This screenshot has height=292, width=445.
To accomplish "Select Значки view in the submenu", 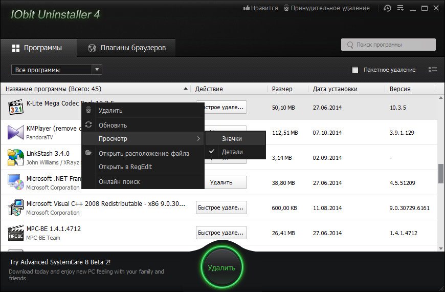I will click(236, 138).
